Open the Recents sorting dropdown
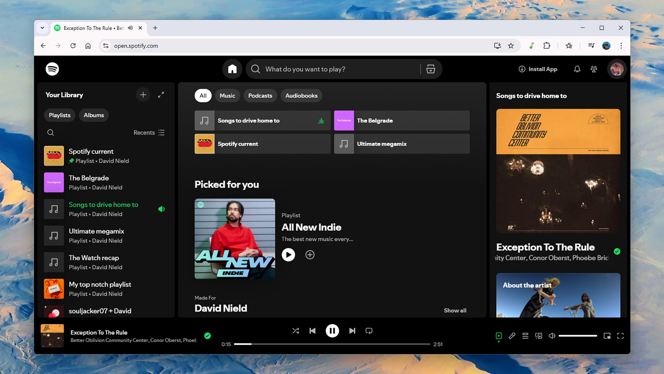This screenshot has height=374, width=664. tap(149, 132)
